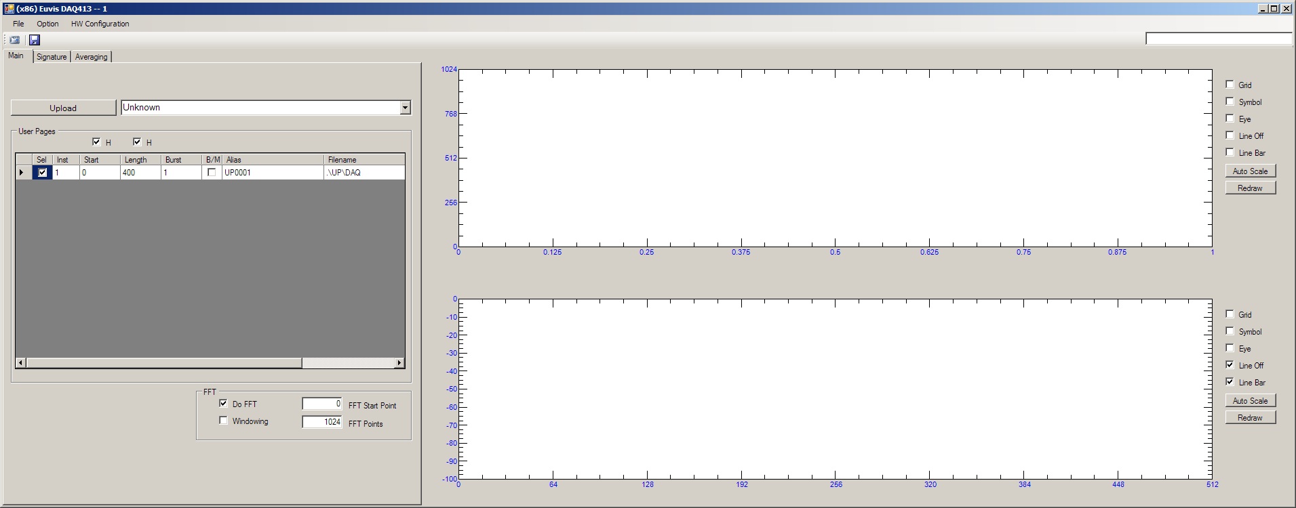Screen dimensions: 1296x508
Task: Click the B/M column header
Action: point(212,160)
